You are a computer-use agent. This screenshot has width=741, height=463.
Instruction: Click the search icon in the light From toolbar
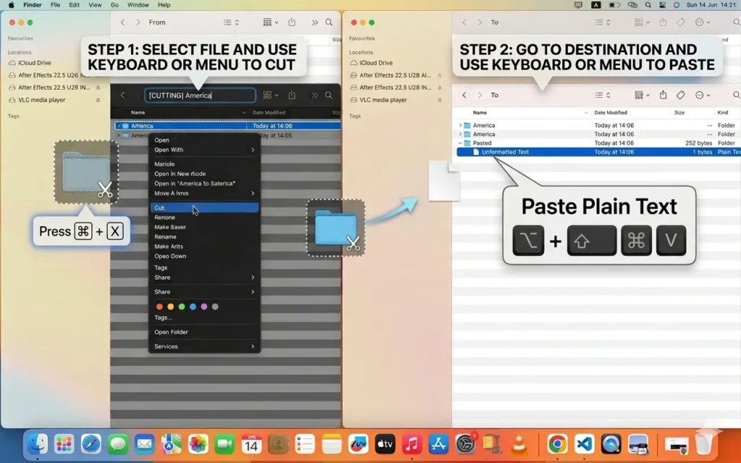[329, 22]
